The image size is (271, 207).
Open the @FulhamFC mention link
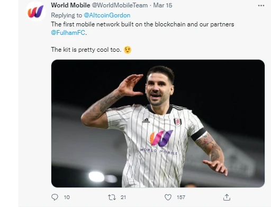point(68,33)
